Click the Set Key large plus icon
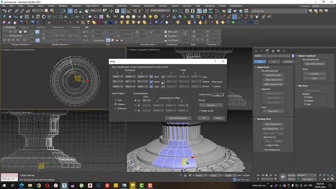 (282, 177)
